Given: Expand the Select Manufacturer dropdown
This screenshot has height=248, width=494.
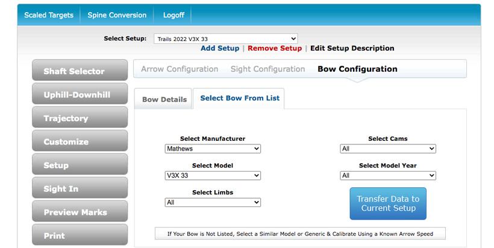Looking at the screenshot, I should pyautogui.click(x=213, y=149).
